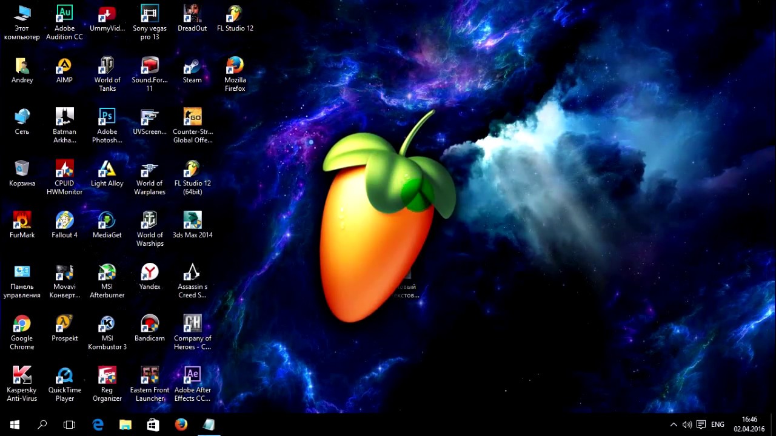The image size is (776, 436).
Task: Select FL Studio 12 (64bit) shortcut
Action: tap(192, 177)
